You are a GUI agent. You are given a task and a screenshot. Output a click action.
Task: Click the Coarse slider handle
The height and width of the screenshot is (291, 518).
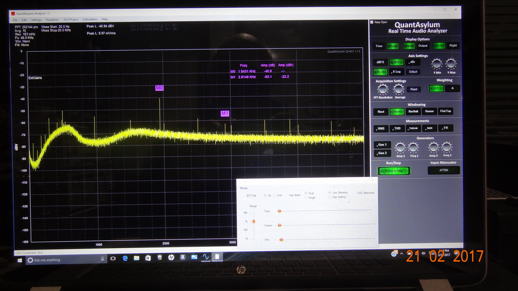pos(280,225)
